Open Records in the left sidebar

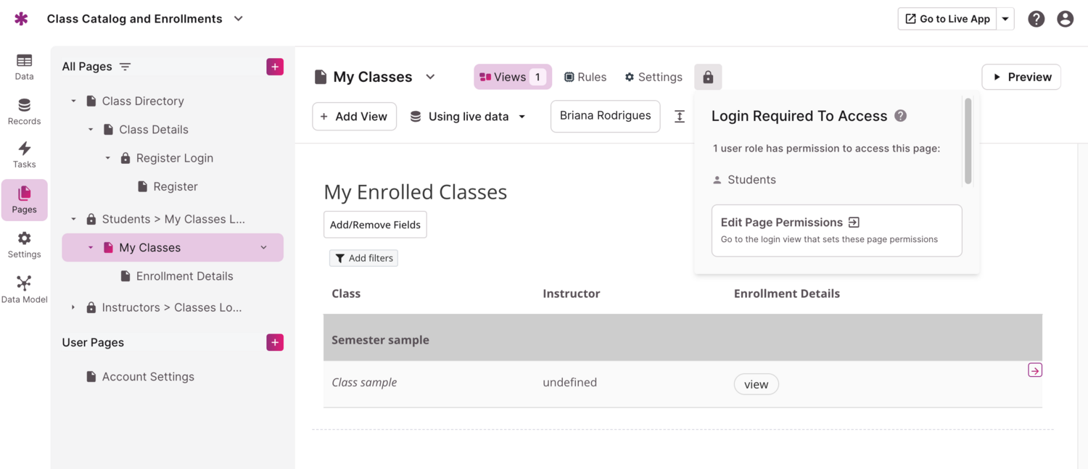[24, 112]
